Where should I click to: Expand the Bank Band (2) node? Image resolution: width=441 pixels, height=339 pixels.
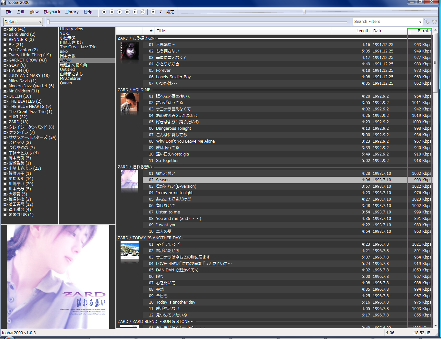pyautogui.click(x=5, y=34)
